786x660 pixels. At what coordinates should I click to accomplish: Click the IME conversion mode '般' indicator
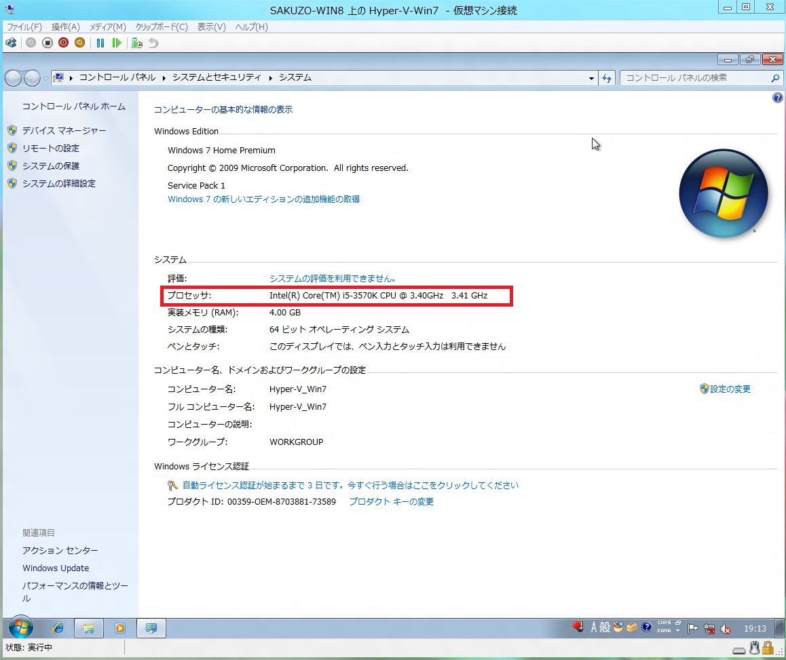pyautogui.click(x=605, y=627)
